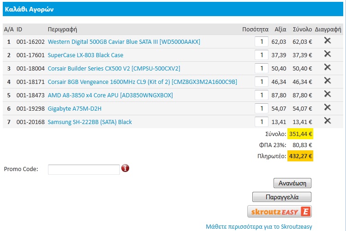Click product ID 001-18473
Image resolution: width=346 pixels, height=231 pixels.
point(30,95)
